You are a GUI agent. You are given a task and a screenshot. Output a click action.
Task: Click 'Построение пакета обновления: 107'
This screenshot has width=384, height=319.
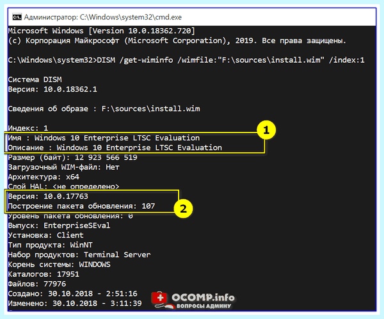pos(81,206)
